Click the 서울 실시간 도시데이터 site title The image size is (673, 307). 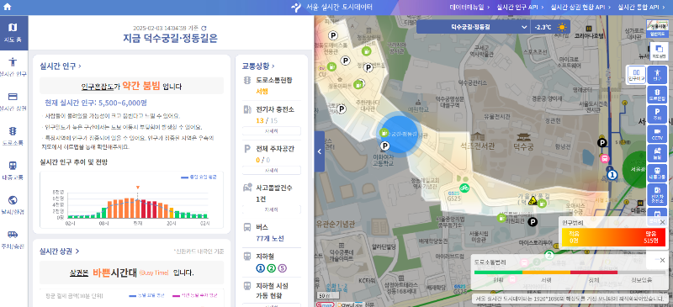[x=331, y=7]
